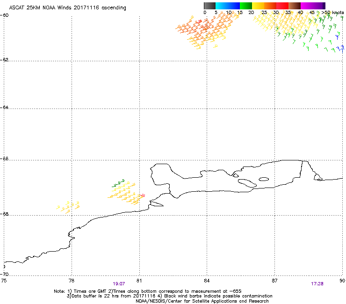
Task: Click the '84' longitude axis label
Action: point(207,281)
